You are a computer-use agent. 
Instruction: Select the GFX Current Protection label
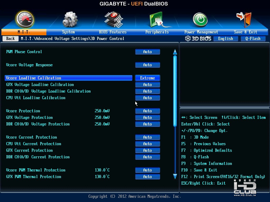pyautogui.click(x=30, y=150)
